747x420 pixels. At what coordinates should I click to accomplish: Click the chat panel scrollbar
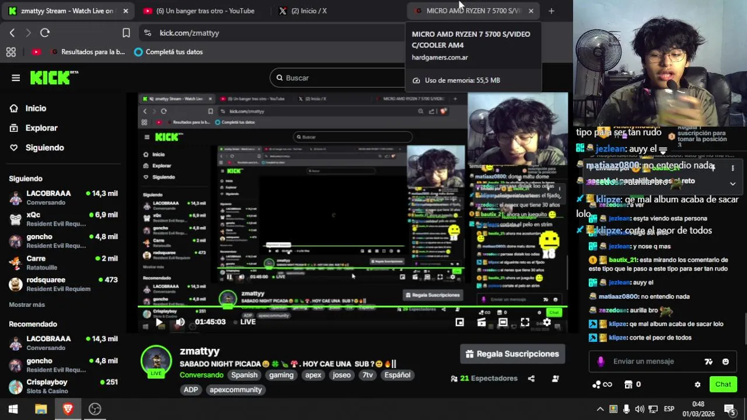[745, 330]
